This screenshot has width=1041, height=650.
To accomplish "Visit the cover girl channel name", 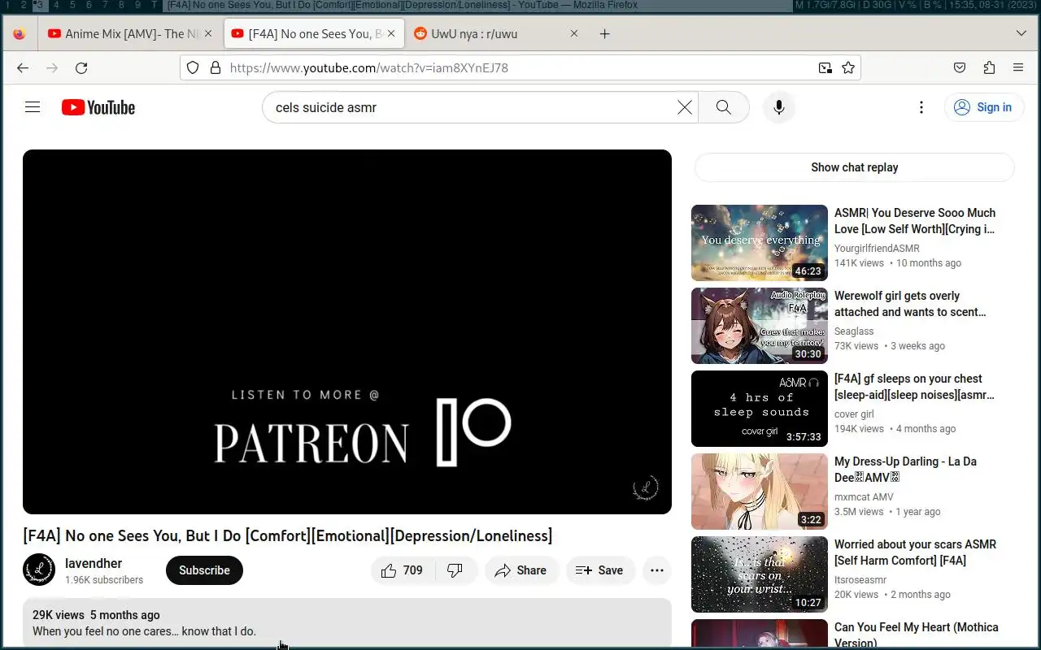I will click(x=854, y=414).
